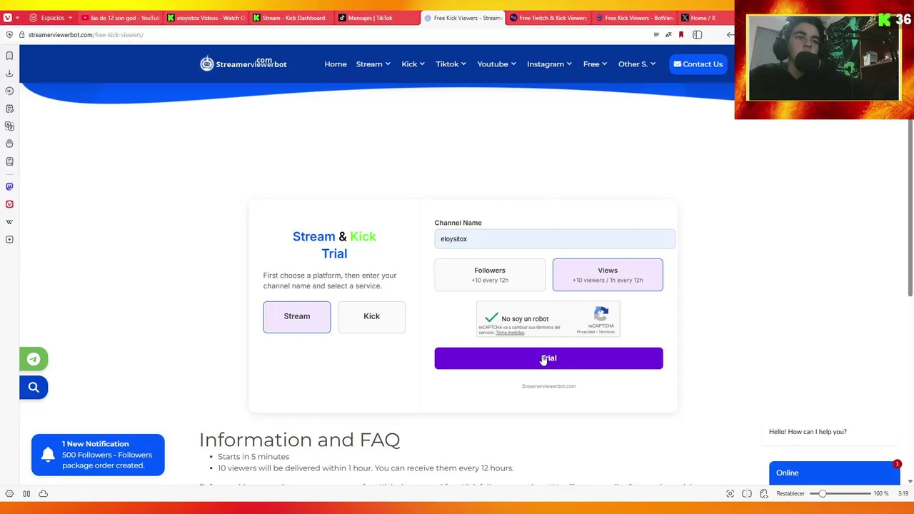Toggle the reCAPTCHA No soy un robot checkbox
The width and height of the screenshot is (914, 514).
coord(491,318)
